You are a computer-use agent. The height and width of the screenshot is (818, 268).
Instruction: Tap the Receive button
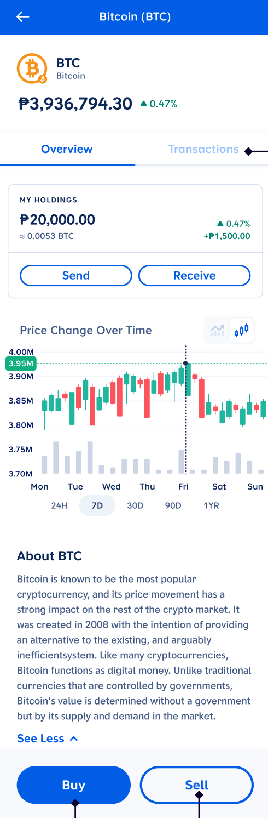pos(195,276)
